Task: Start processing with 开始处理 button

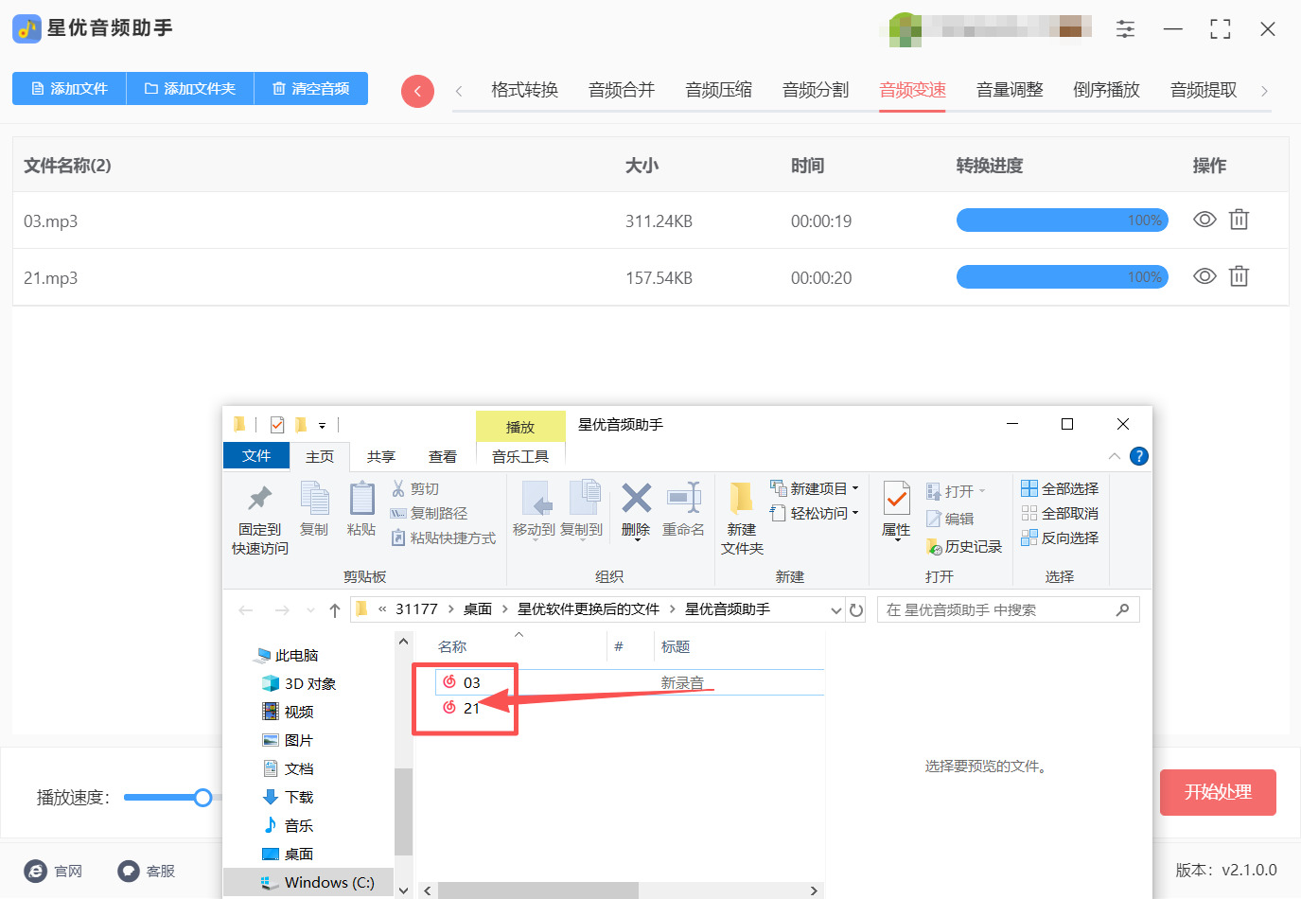Action: point(1218,792)
